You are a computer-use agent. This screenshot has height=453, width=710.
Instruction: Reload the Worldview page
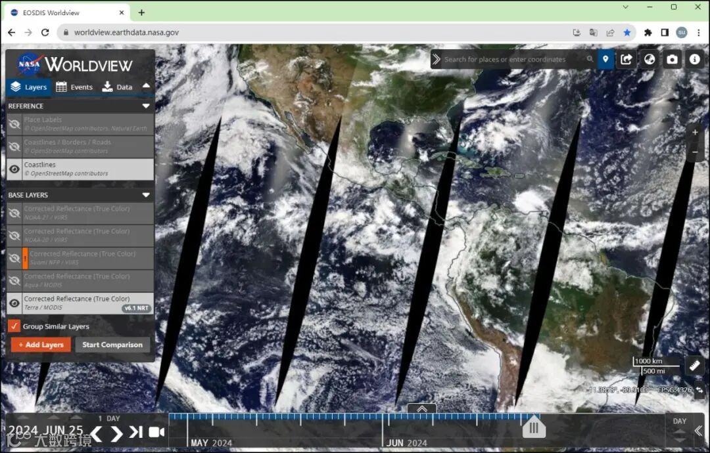45,33
